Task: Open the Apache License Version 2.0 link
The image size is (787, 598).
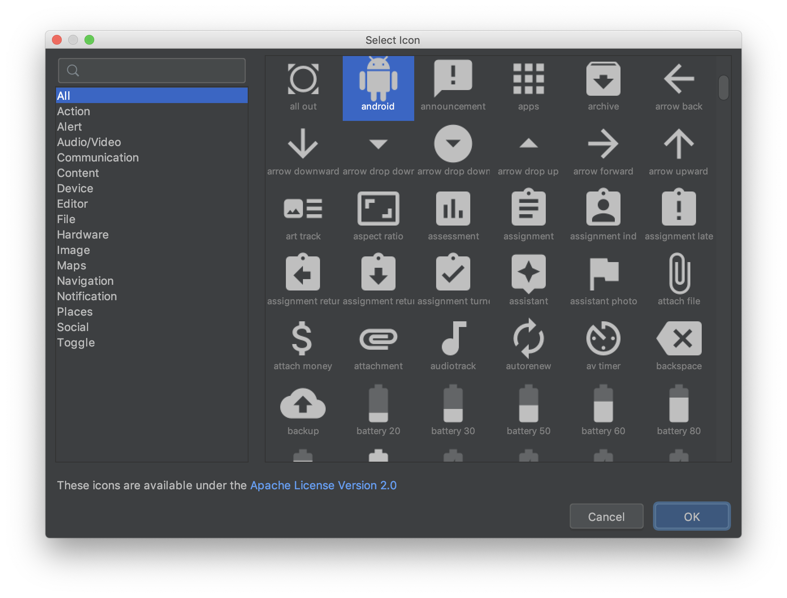Action: tap(323, 485)
